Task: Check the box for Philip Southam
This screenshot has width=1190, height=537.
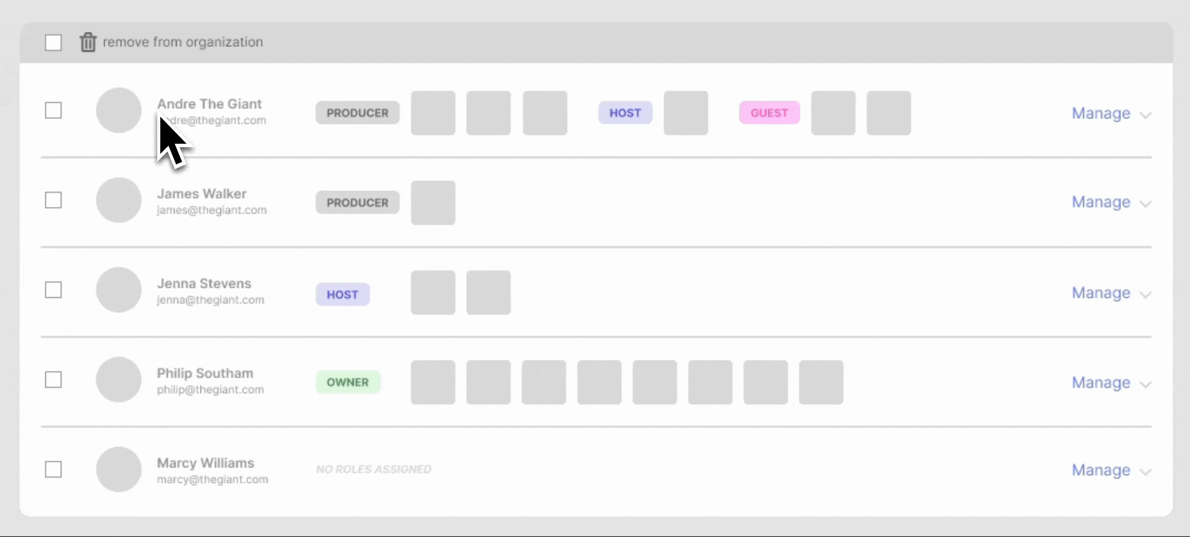Action: click(53, 380)
